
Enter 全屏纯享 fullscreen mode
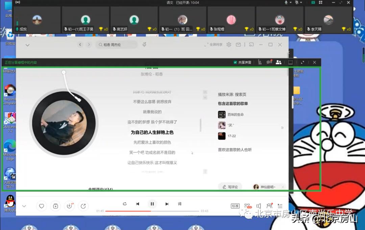pyautogui.click(x=213, y=45)
